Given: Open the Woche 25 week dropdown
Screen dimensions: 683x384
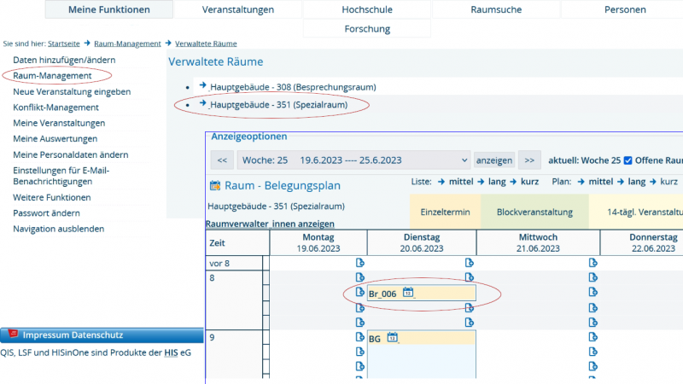Looking at the screenshot, I should coord(353,160).
